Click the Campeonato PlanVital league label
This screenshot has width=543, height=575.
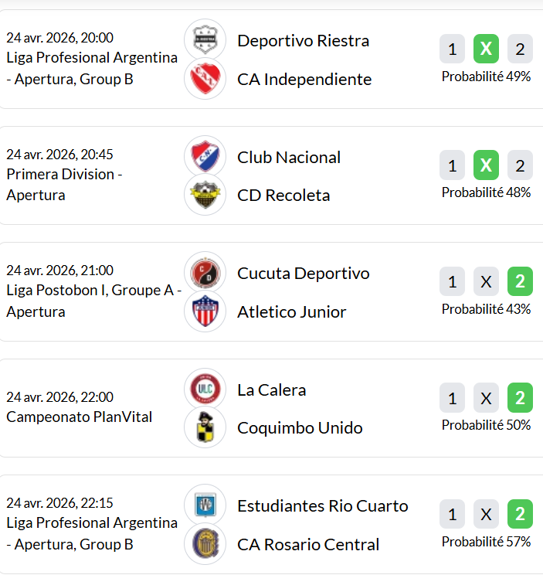[79, 417]
